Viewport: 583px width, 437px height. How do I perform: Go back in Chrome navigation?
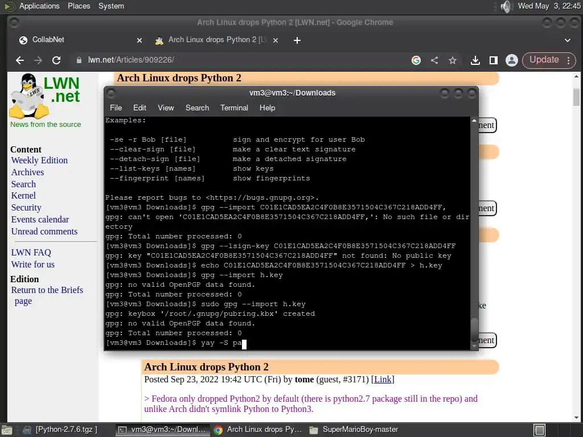(x=20, y=60)
